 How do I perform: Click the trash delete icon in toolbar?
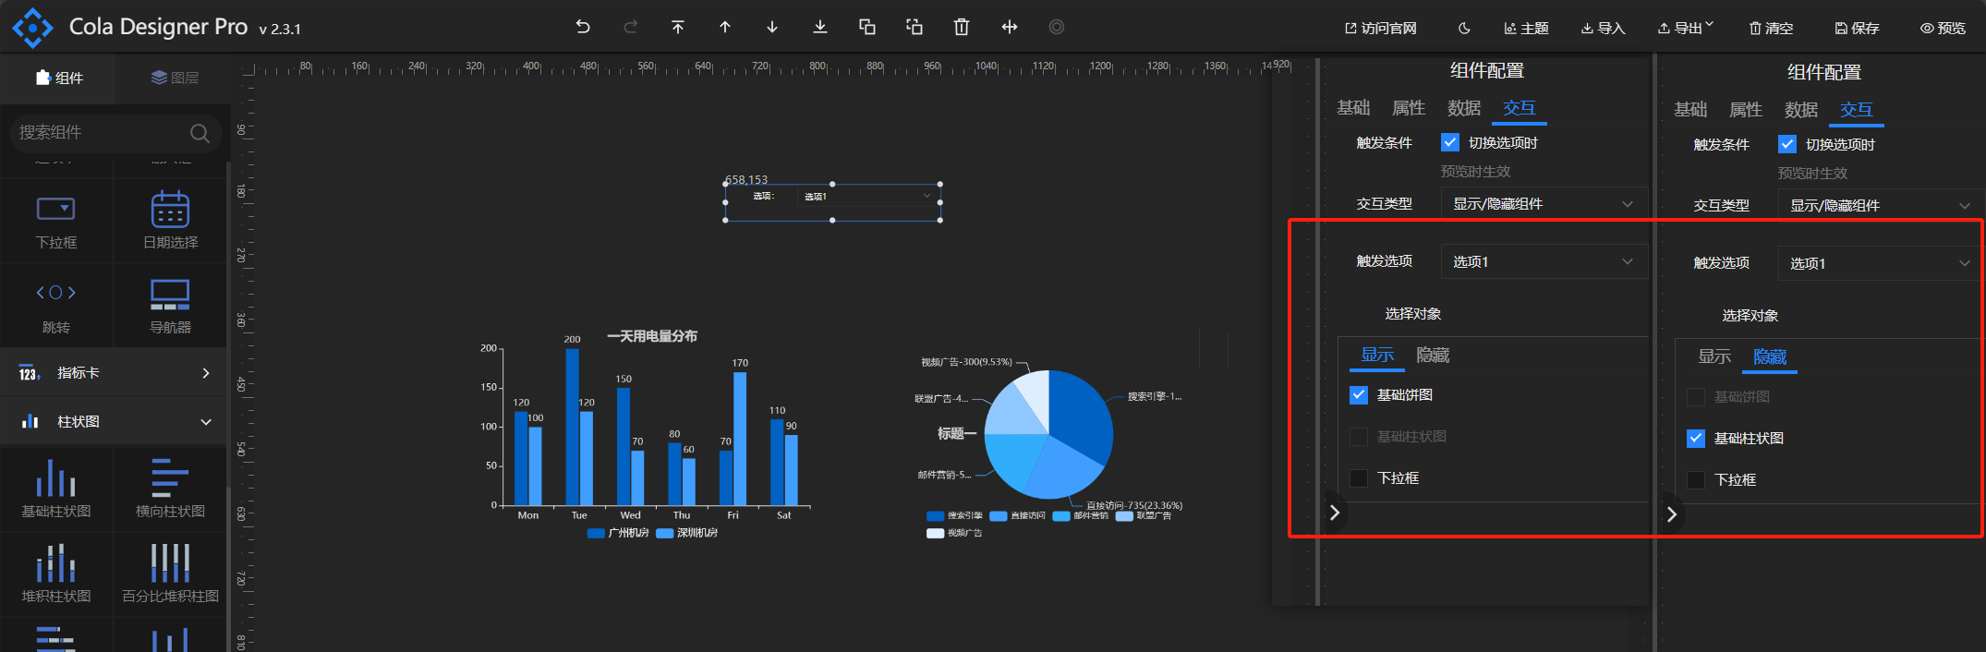coord(962,27)
